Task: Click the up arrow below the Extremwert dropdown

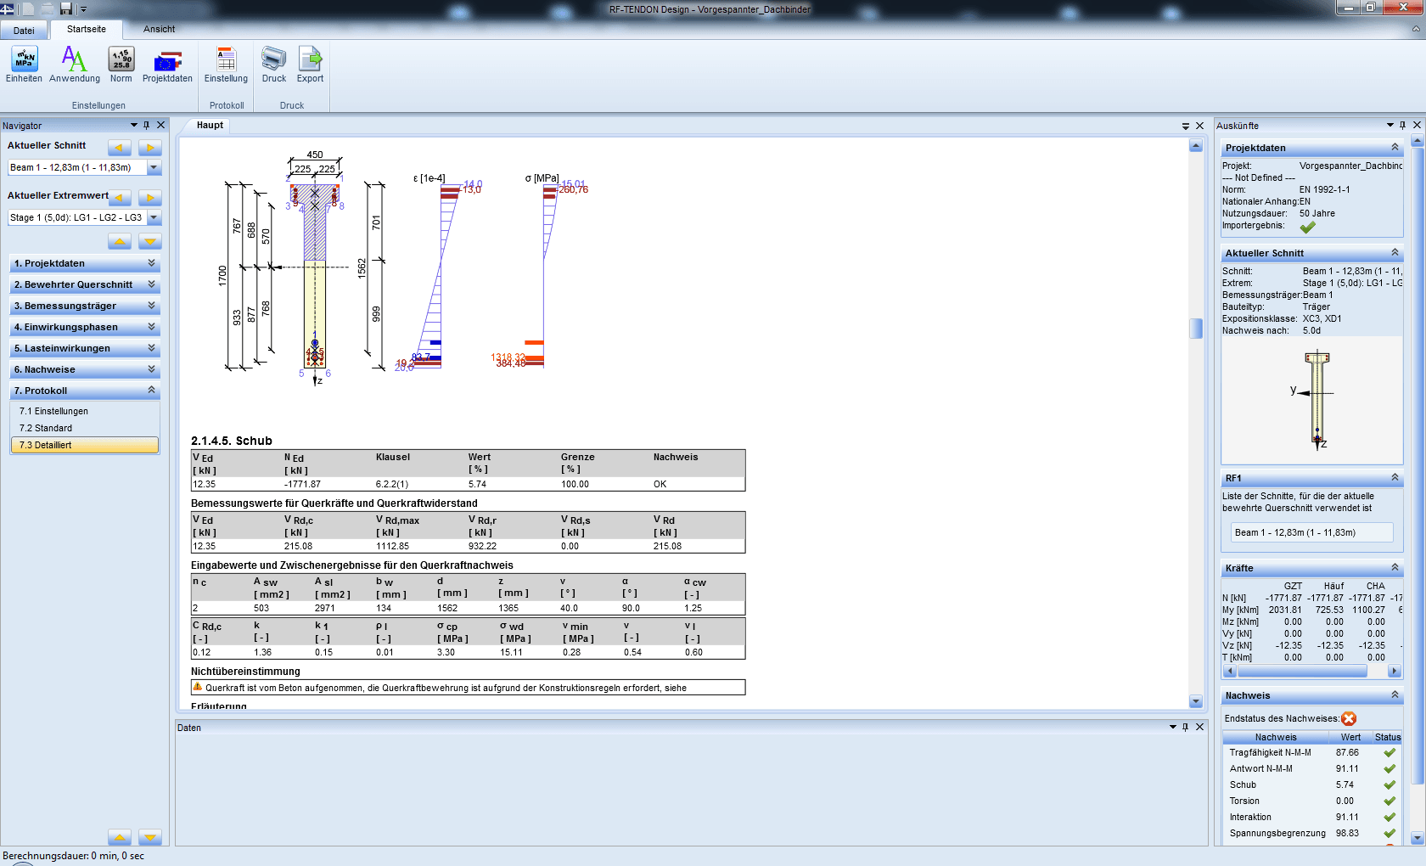Action: click(x=120, y=242)
